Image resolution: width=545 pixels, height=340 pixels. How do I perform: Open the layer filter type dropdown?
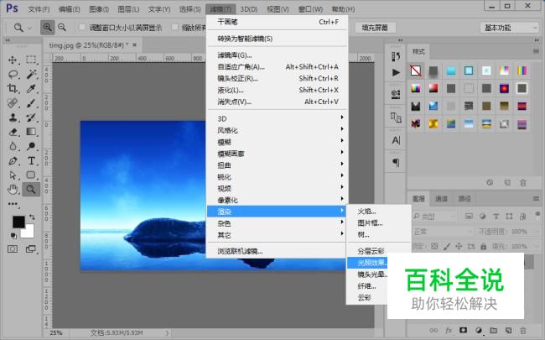pos(434,217)
